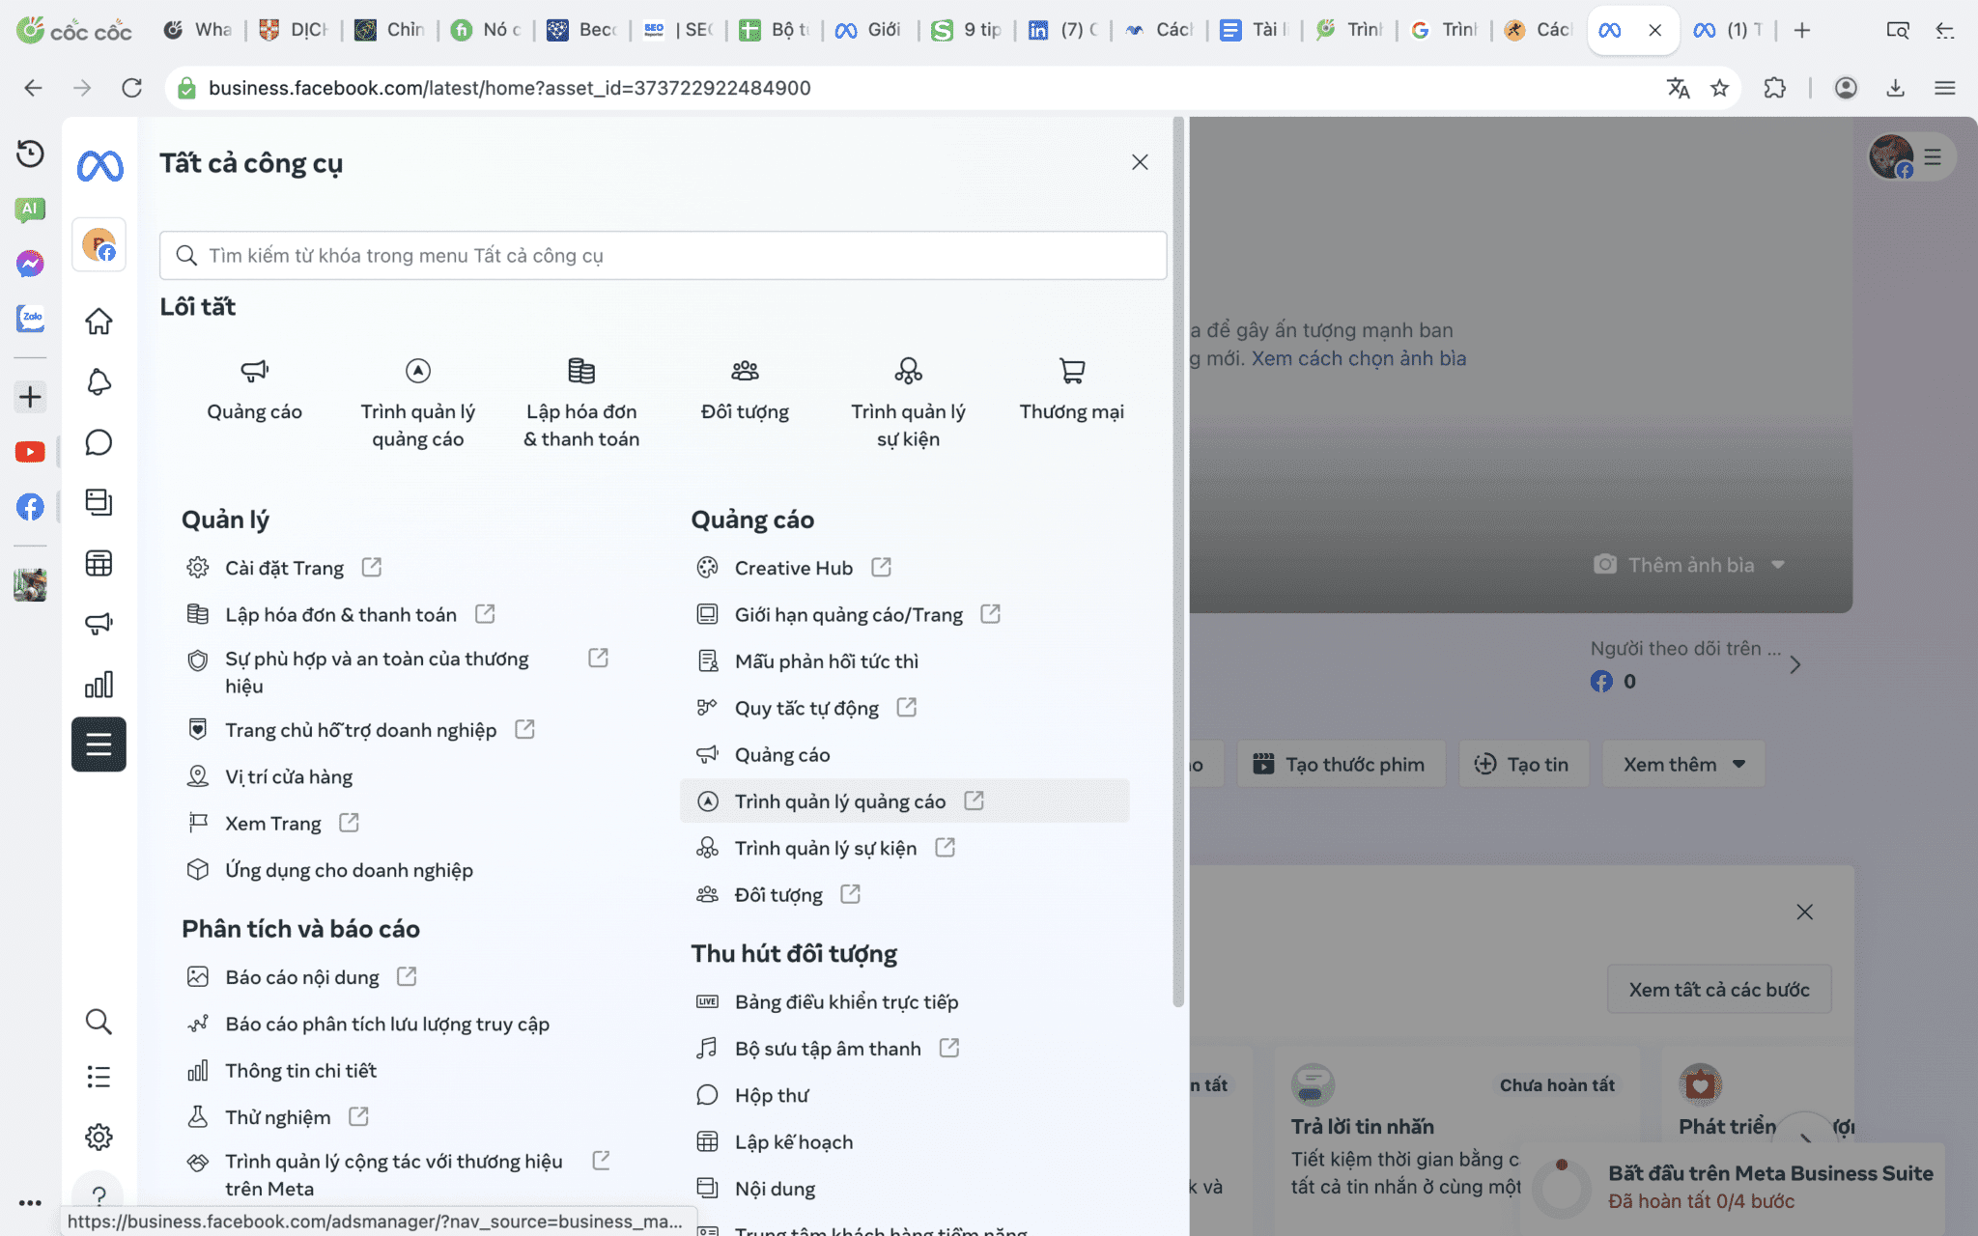The height and width of the screenshot is (1236, 1978).
Task: Click Tạo thước phim button
Action: click(1341, 764)
